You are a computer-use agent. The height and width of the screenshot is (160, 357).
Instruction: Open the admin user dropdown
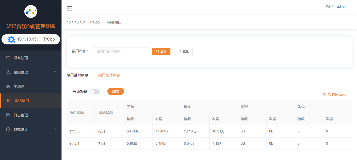pos(338,6)
